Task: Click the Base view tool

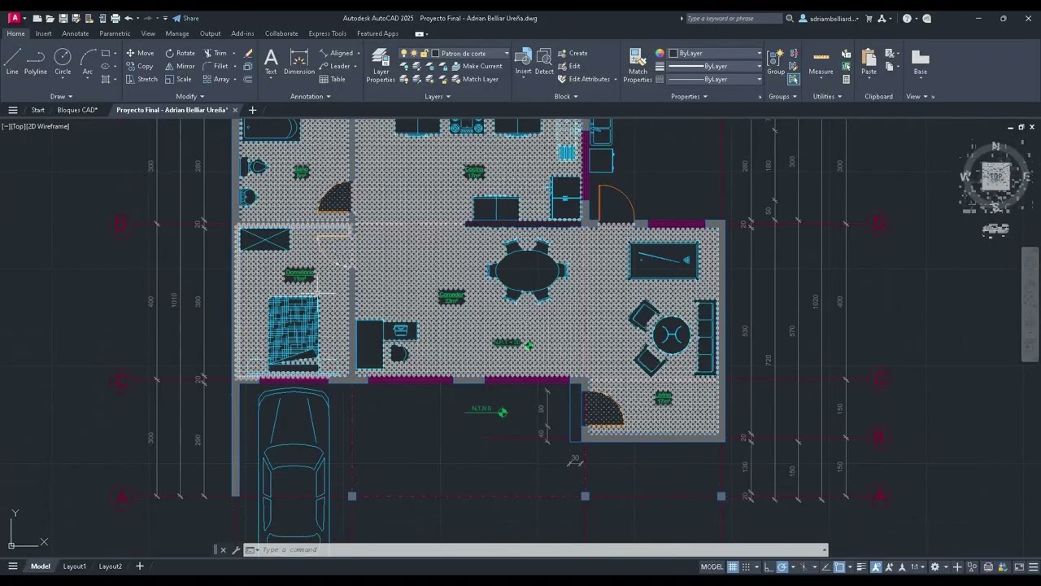Action: pyautogui.click(x=920, y=62)
